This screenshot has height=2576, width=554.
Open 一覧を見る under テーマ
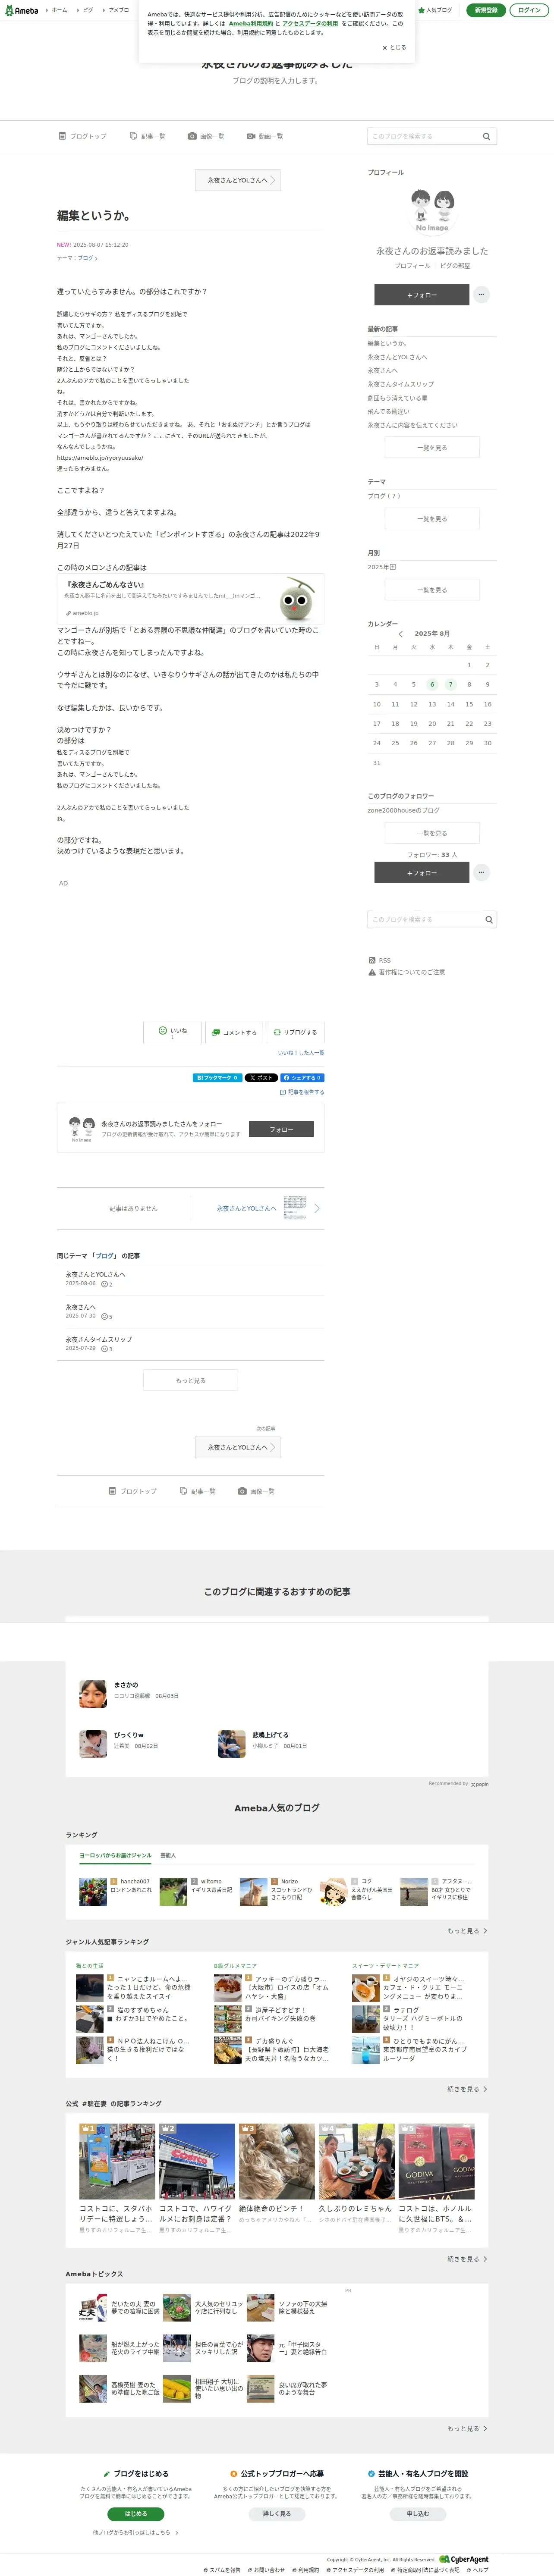tap(432, 519)
